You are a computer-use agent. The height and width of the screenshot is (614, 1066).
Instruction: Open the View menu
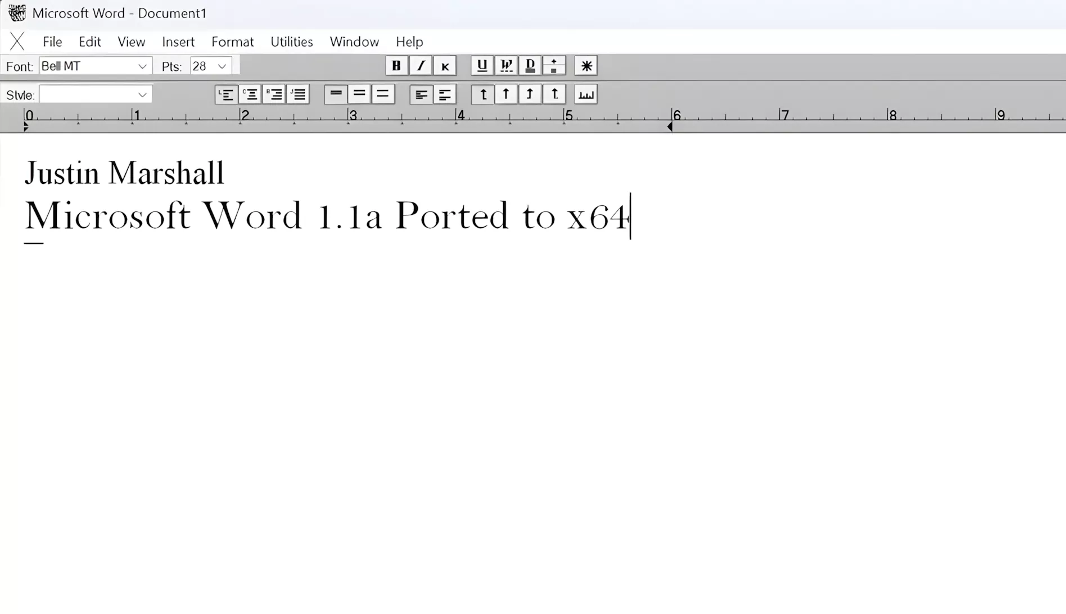pyautogui.click(x=132, y=42)
